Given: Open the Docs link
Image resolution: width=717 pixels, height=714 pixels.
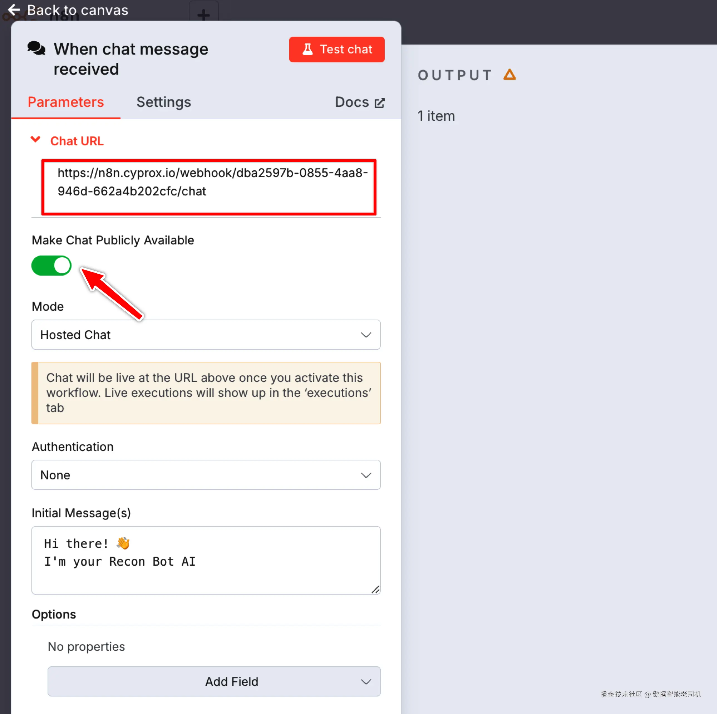Looking at the screenshot, I should click(352, 102).
